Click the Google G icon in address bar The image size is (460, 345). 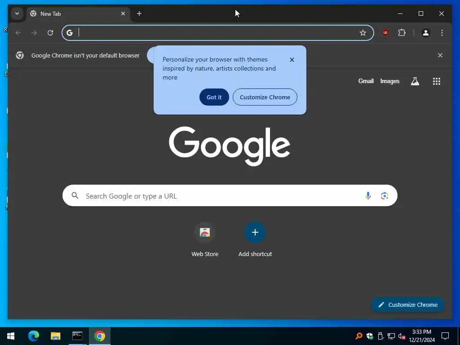coord(70,32)
